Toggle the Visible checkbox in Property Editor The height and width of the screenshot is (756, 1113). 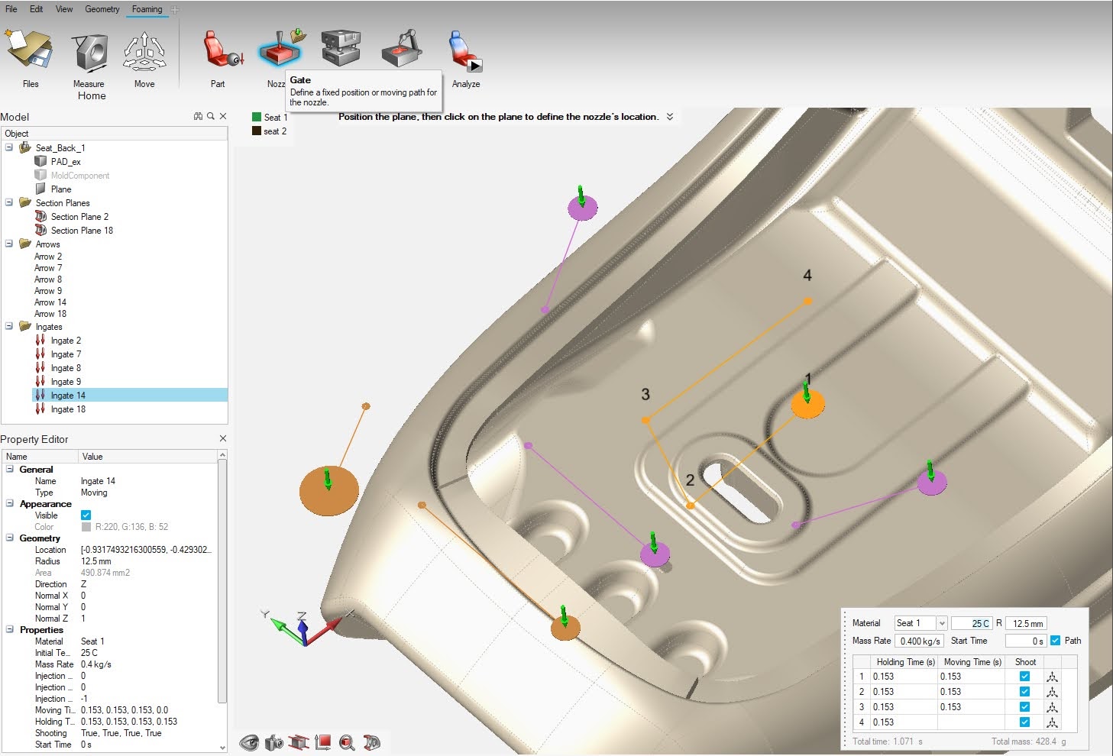(x=86, y=515)
